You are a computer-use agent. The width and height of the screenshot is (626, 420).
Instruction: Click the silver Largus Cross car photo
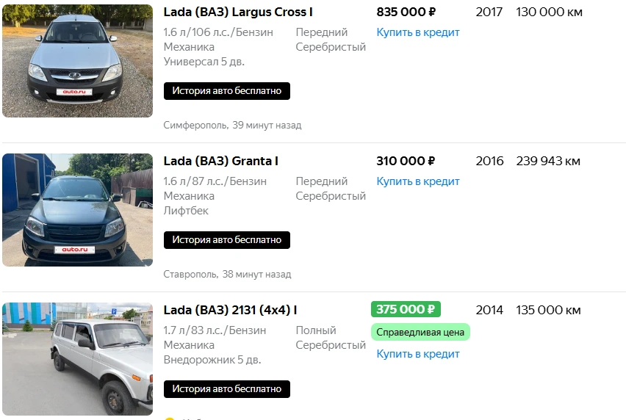click(x=77, y=62)
